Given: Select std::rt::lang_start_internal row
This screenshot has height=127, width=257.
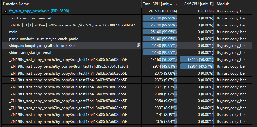Looking at the screenshot, I should pos(127,53).
